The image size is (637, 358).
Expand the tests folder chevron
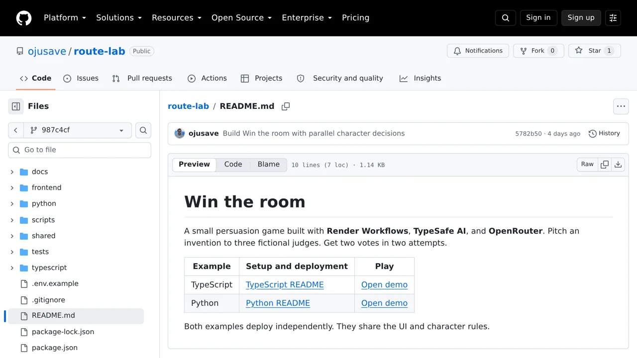point(12,252)
